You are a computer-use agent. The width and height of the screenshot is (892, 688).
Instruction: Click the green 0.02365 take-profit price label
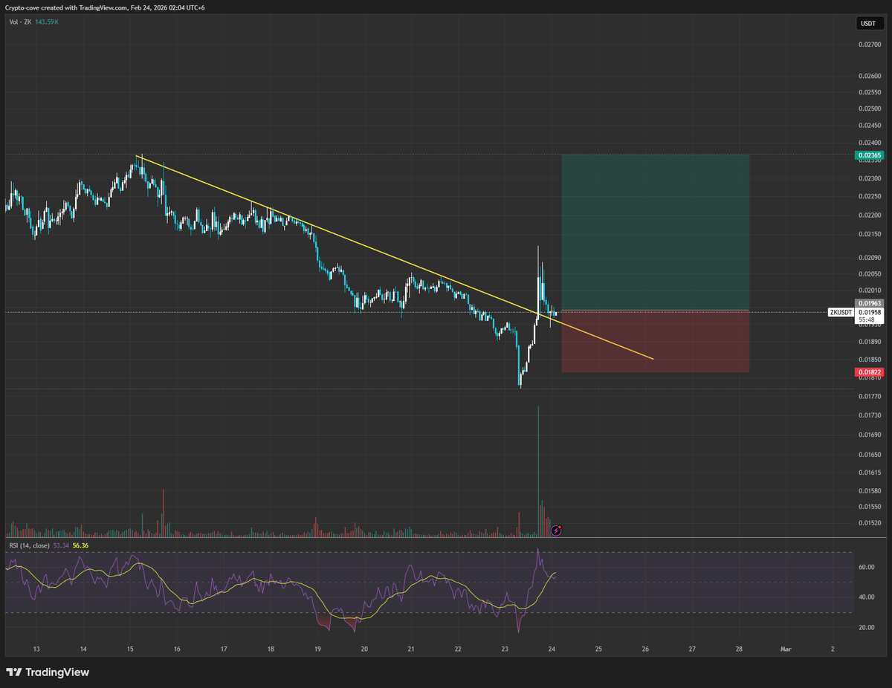coord(869,155)
